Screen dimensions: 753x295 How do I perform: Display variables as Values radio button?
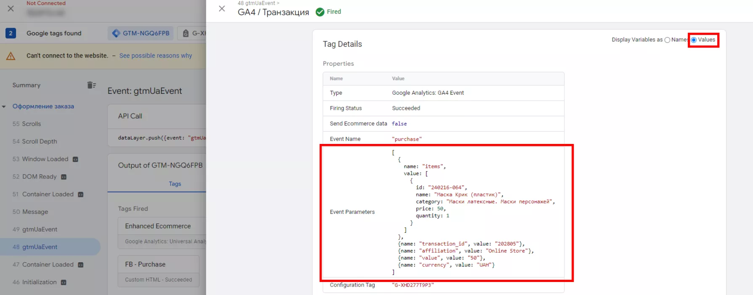click(x=694, y=40)
